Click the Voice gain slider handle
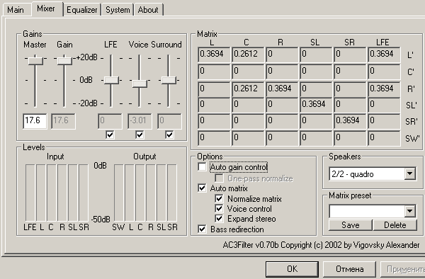This screenshot has height=279, width=425. point(140,84)
